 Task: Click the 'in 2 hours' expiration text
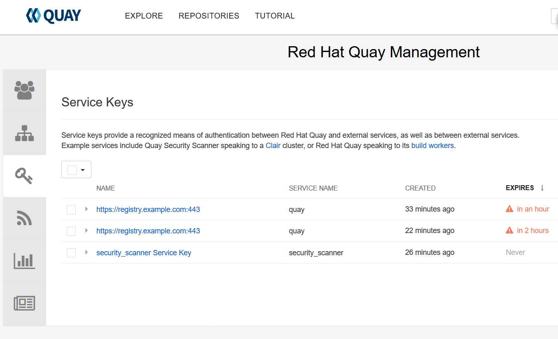(x=533, y=231)
